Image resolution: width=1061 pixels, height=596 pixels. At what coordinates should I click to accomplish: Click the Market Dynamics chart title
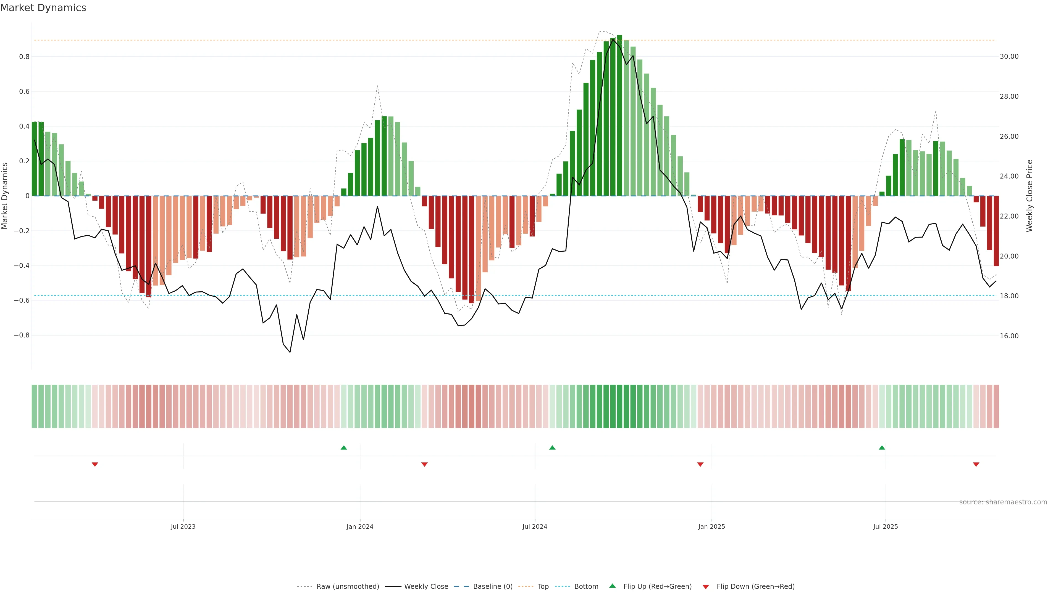(43, 8)
